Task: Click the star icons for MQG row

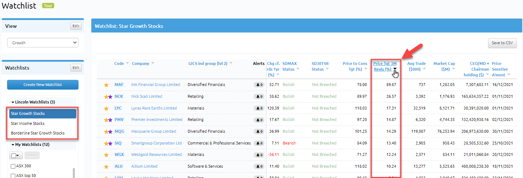Action: pos(108,132)
